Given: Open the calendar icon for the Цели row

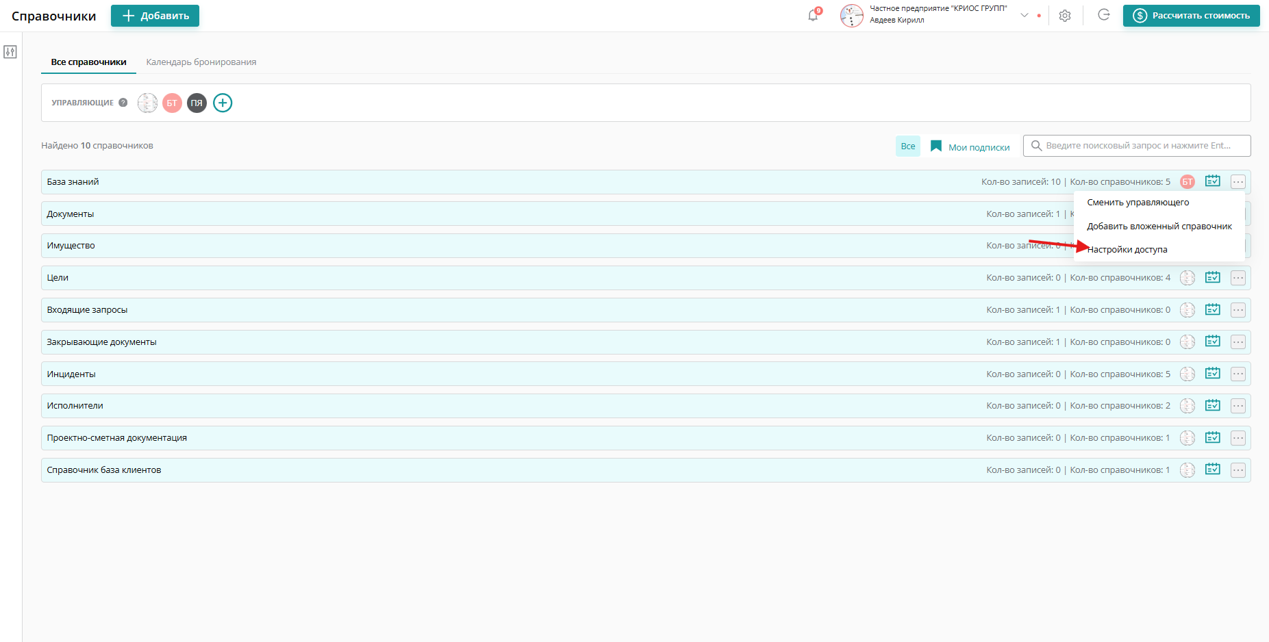Looking at the screenshot, I should (x=1213, y=277).
